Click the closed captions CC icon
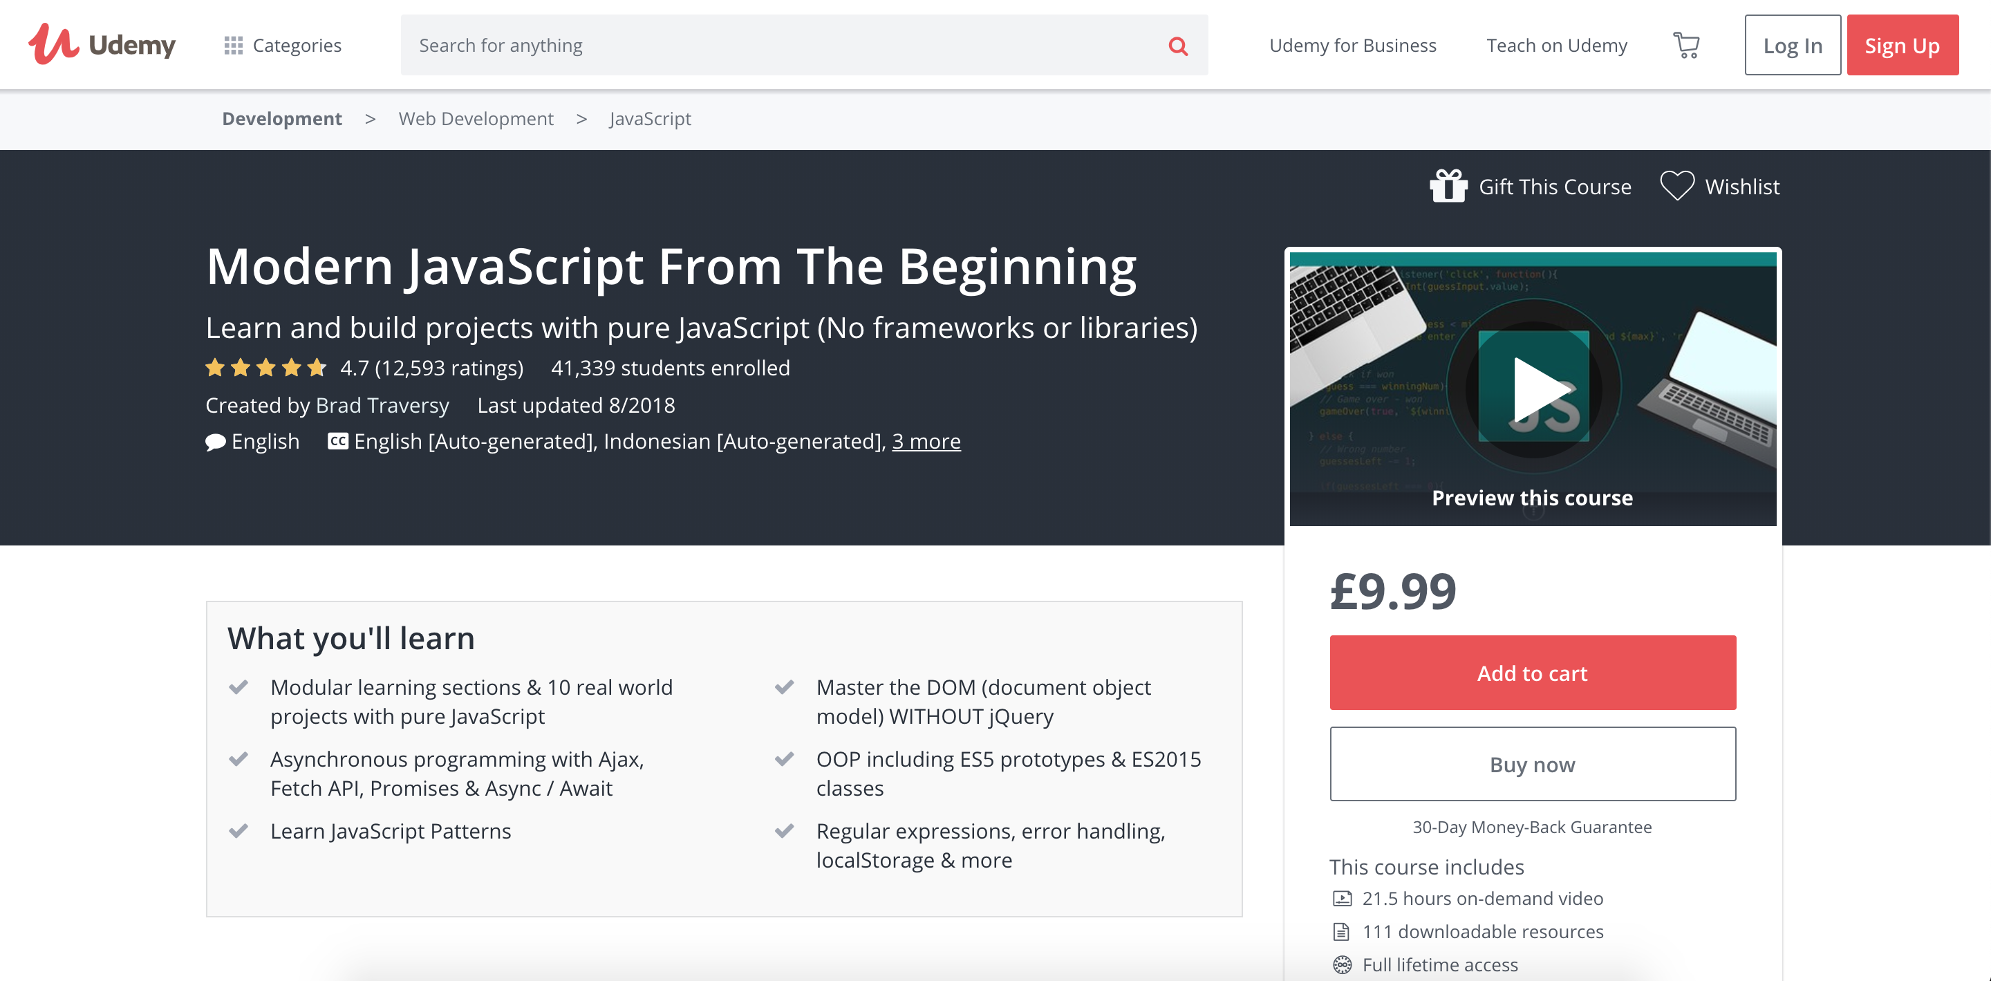The image size is (1991, 981). click(338, 441)
